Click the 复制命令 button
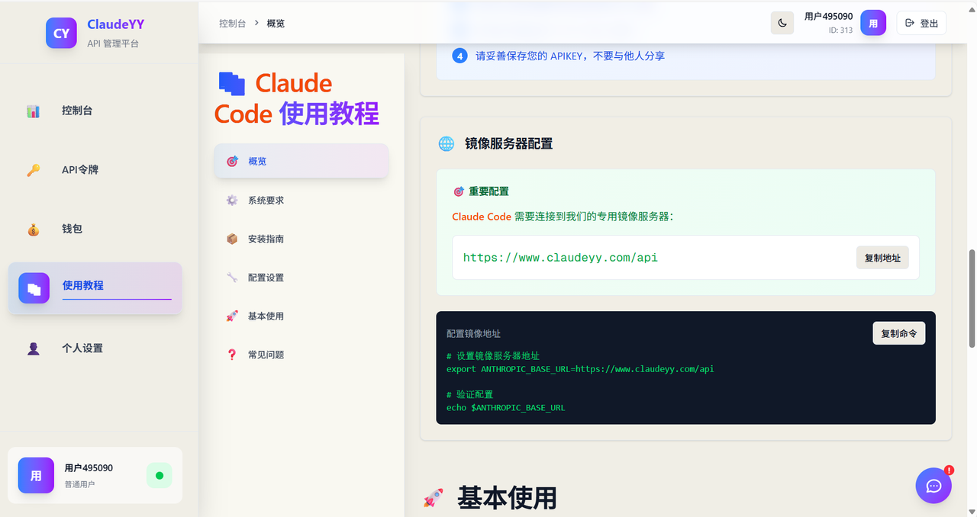Viewport: 977px width, 517px height. click(899, 333)
